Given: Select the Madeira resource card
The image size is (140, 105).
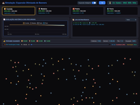Looking at the screenshot, I should point(53,11).
